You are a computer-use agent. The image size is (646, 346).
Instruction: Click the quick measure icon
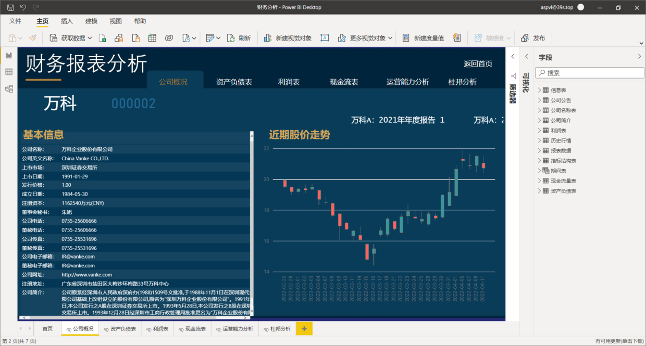pyautogui.click(x=457, y=38)
